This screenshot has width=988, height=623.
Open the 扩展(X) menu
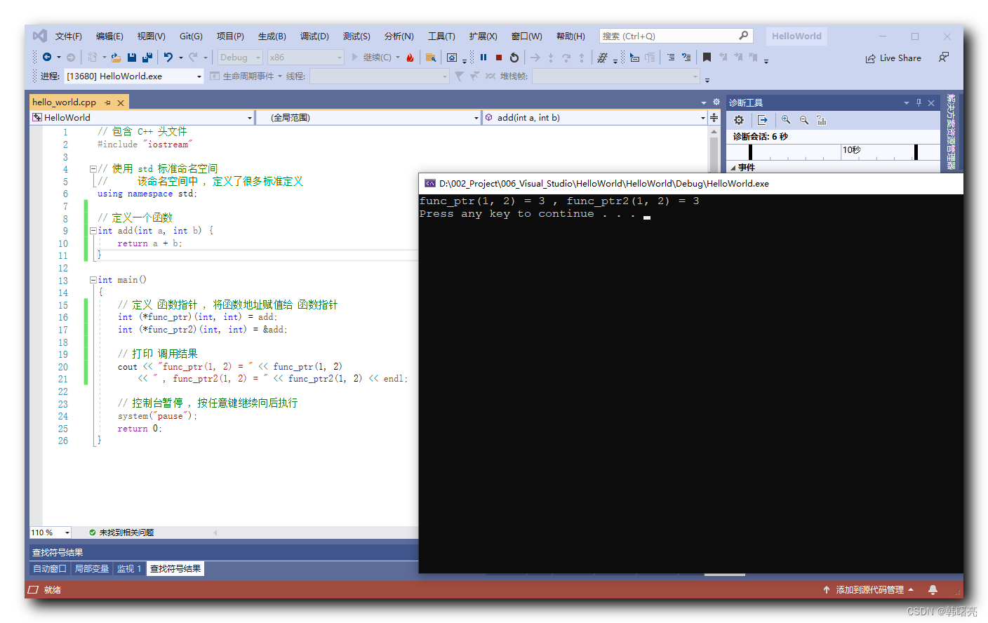pyautogui.click(x=483, y=36)
